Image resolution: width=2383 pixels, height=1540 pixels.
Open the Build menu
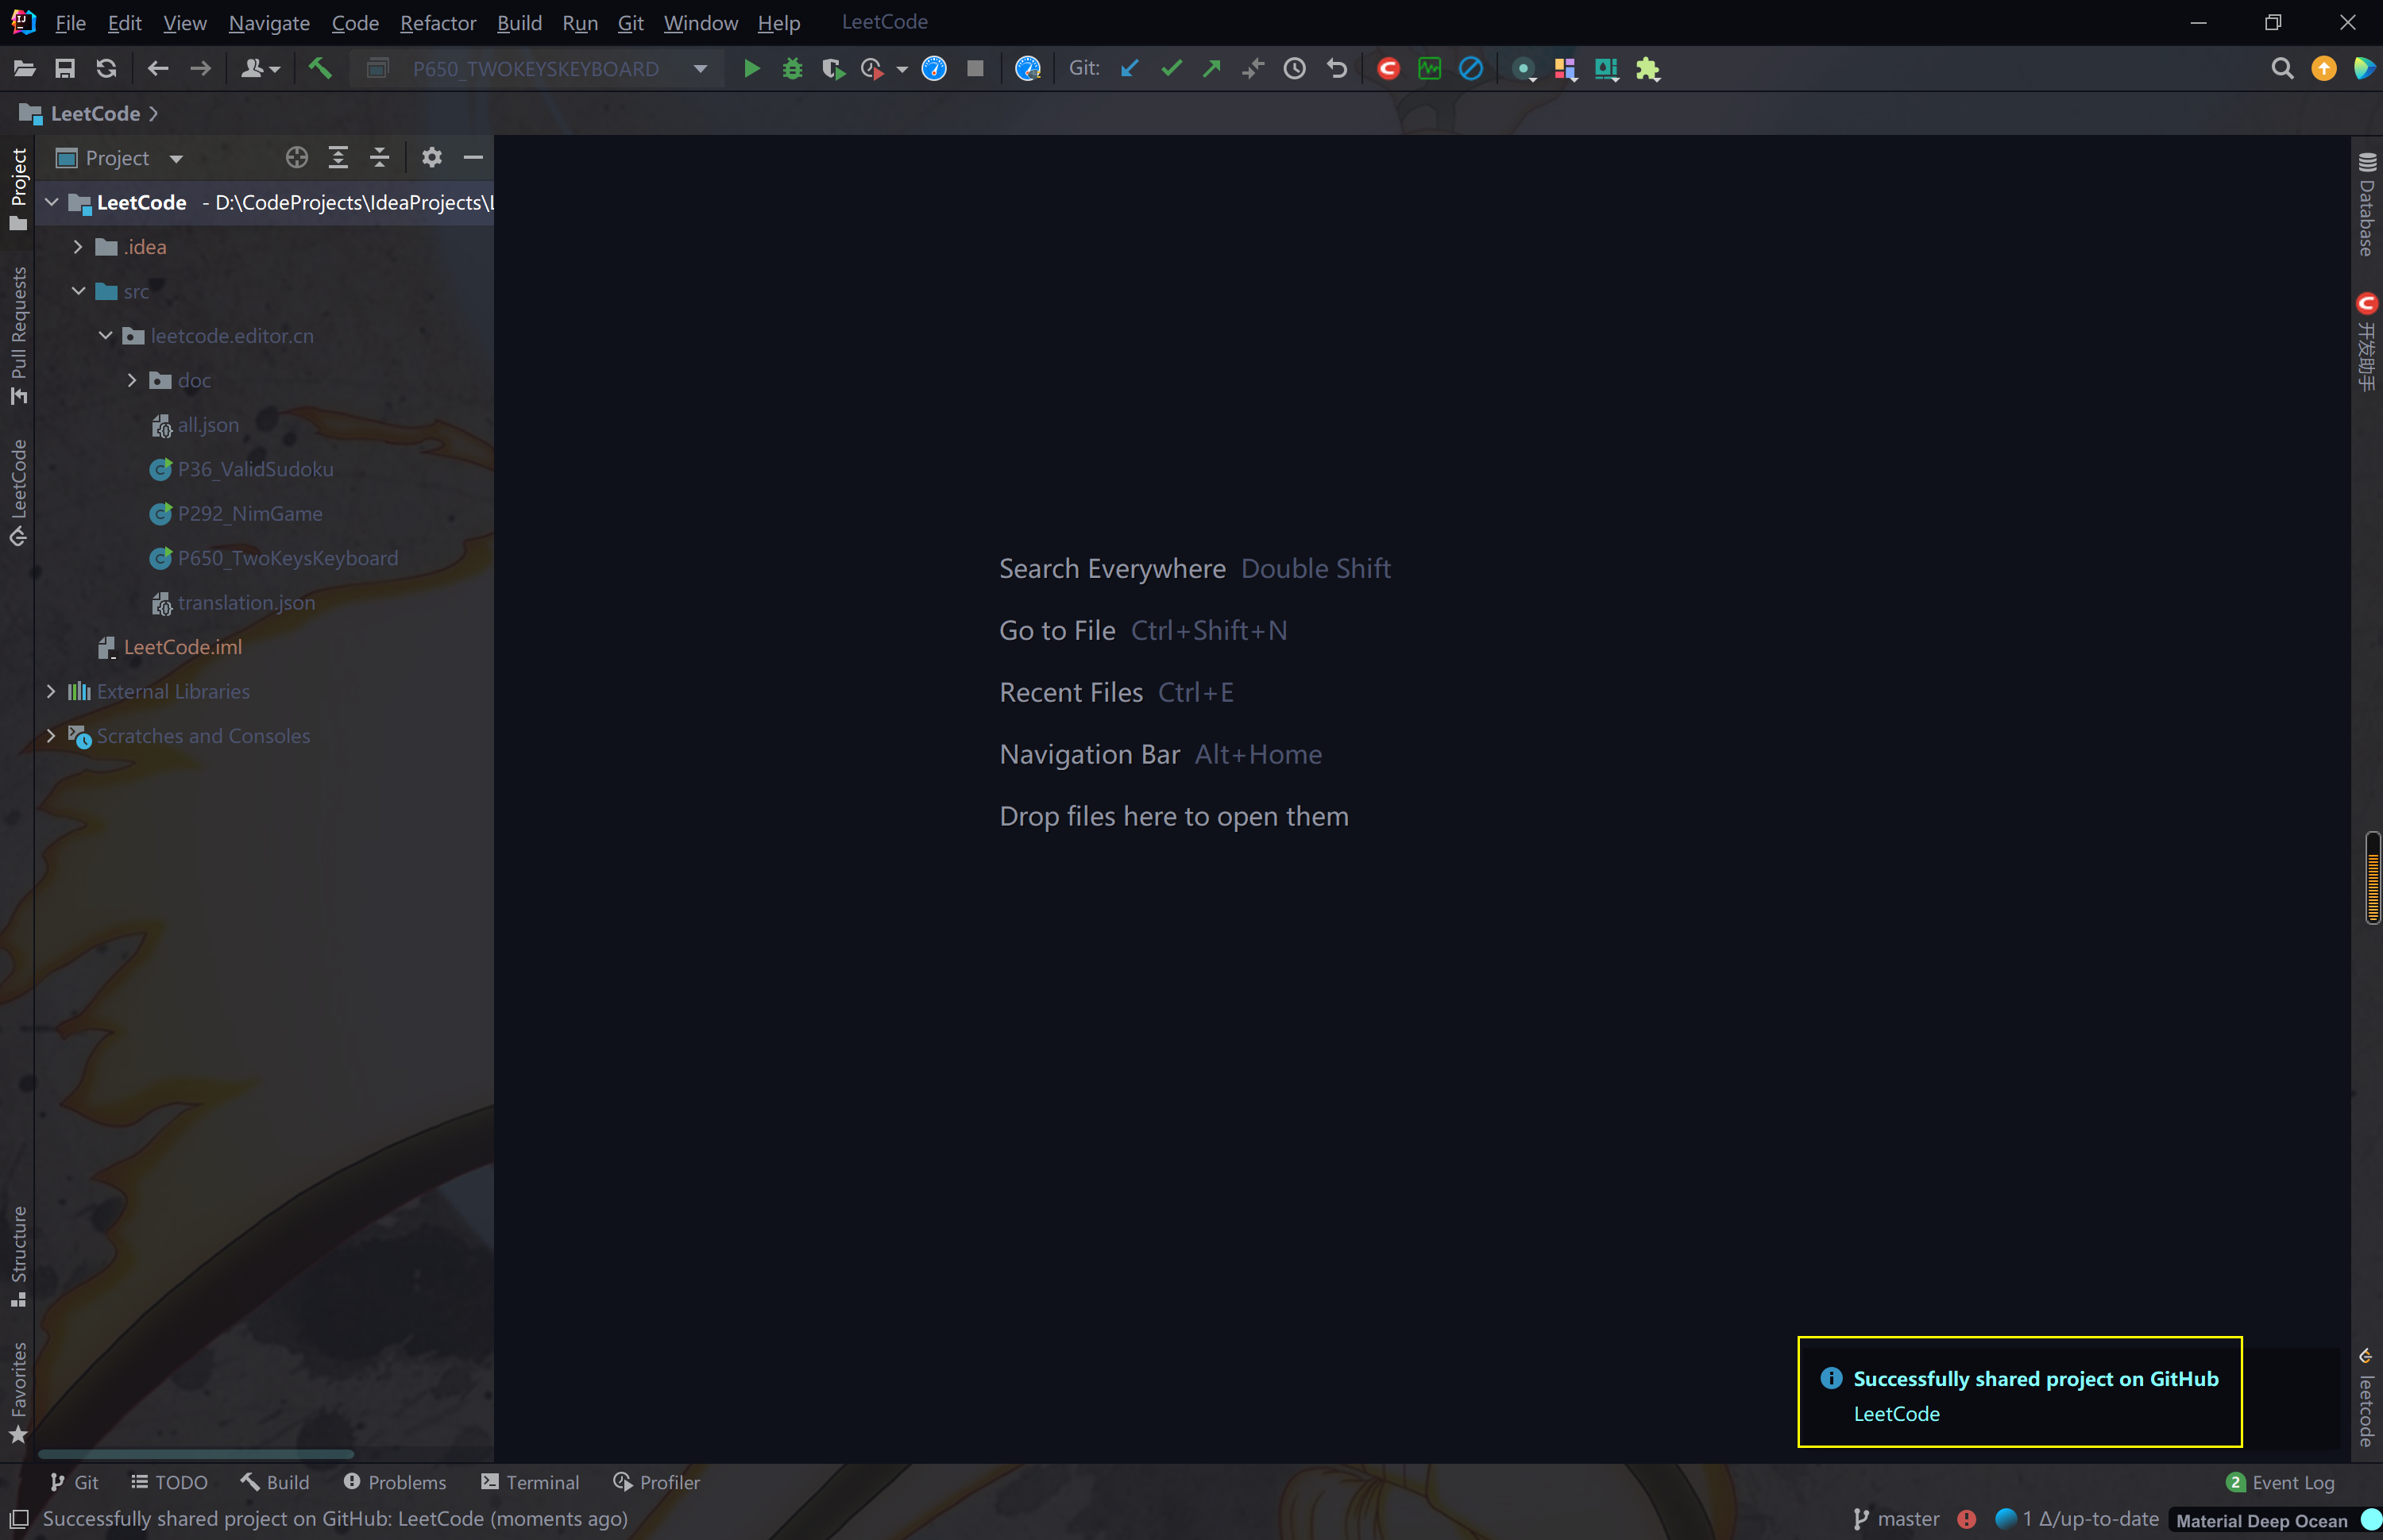519,23
